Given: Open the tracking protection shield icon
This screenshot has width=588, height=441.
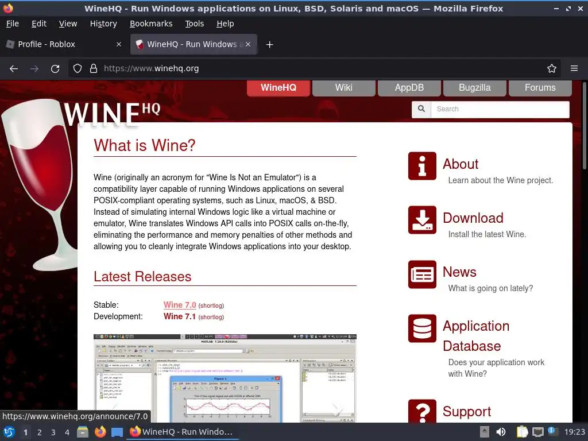Looking at the screenshot, I should [78, 69].
